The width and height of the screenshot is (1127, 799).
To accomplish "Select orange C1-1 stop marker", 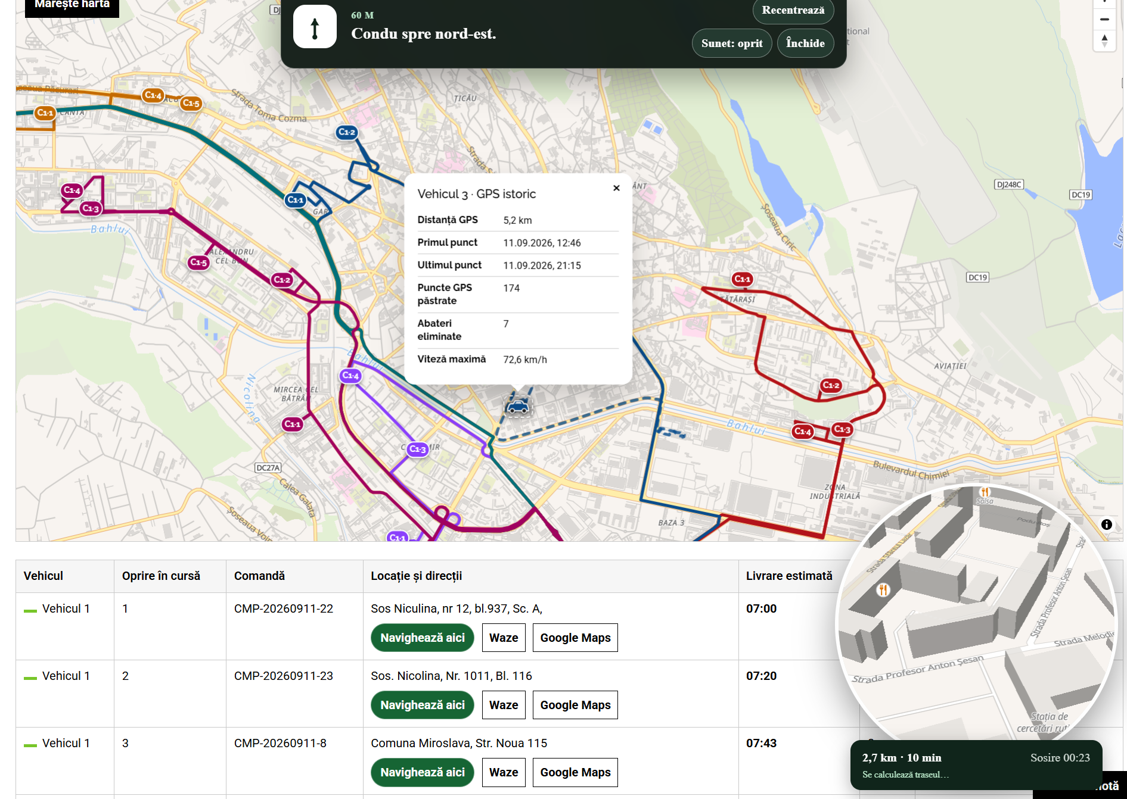I will pos(45,113).
